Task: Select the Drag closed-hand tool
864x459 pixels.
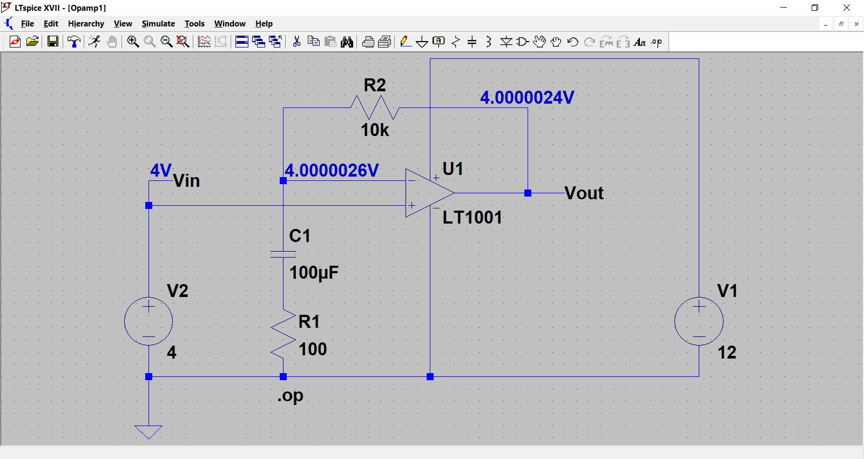Action: (x=556, y=42)
